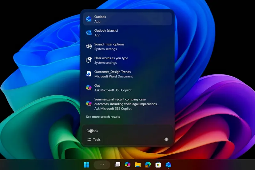Open the Tools options button
Screen dimensions: 255x170
tap(94, 140)
